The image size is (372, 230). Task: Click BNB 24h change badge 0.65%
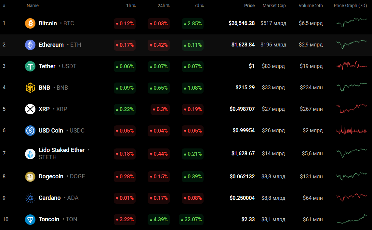pyautogui.click(x=158, y=88)
